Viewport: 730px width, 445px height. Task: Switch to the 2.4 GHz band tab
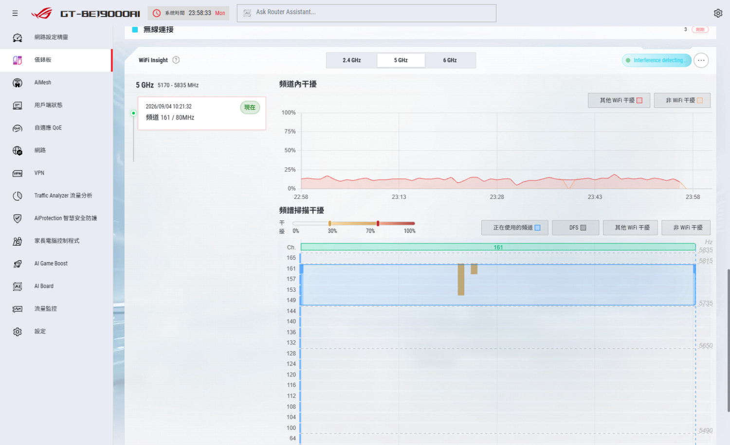[352, 60]
